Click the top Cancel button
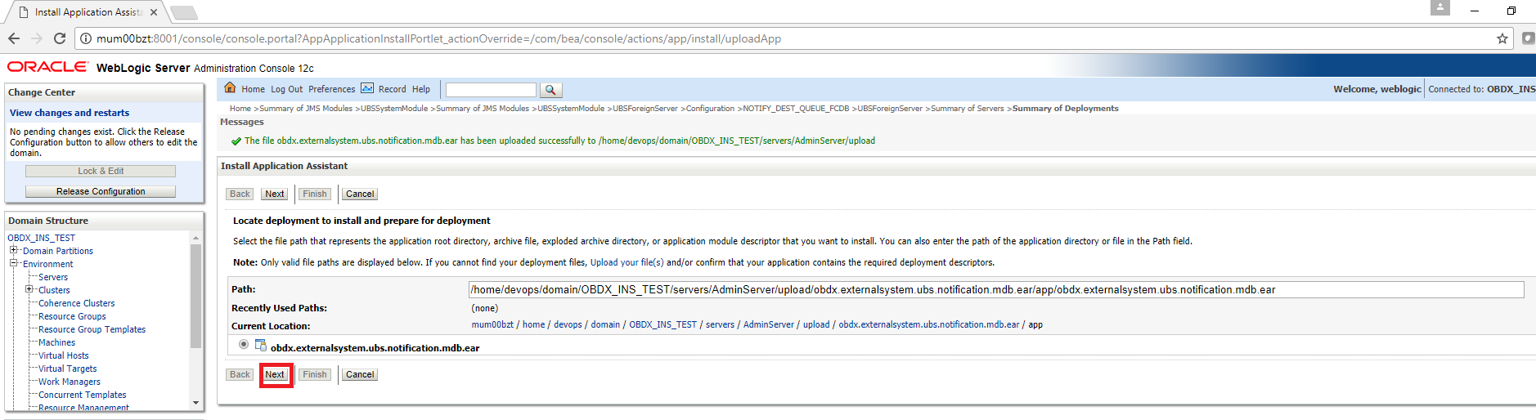 [x=360, y=194]
